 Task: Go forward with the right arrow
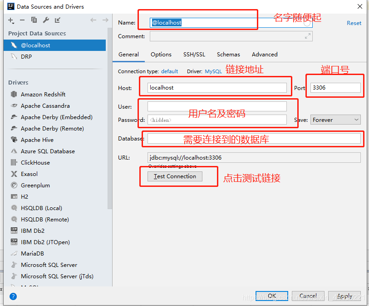tap(105, 20)
